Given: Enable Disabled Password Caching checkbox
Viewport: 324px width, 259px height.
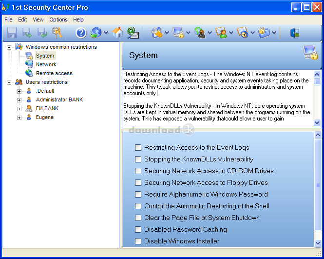Looking at the screenshot, I should [138, 229].
